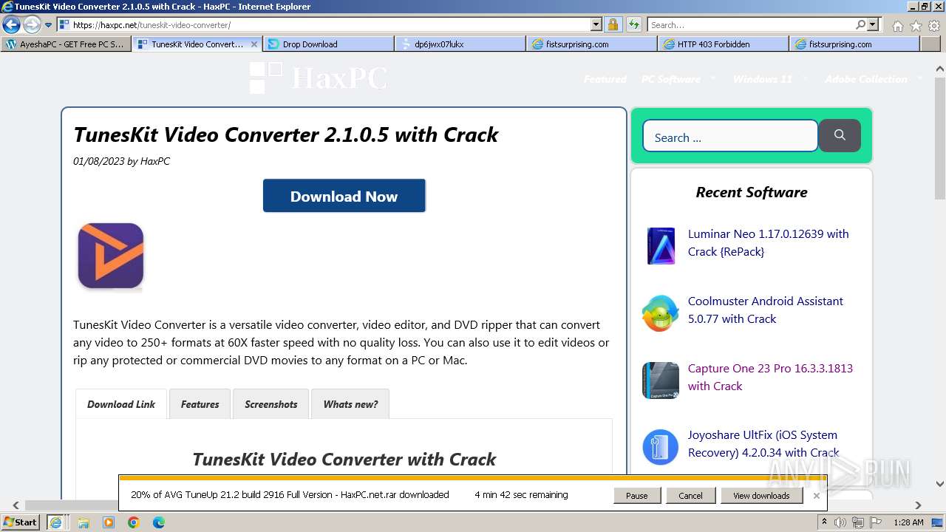Switch to HTTP 403 Forbidden tab
946x532 pixels.
[x=723, y=44]
